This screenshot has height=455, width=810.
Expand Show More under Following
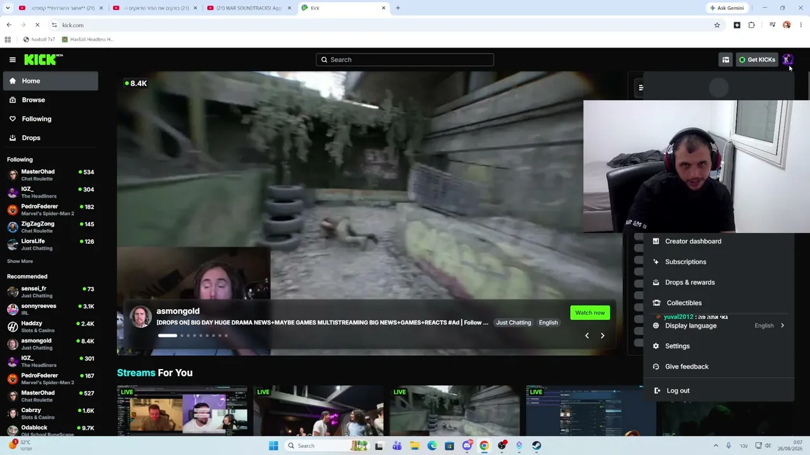(x=20, y=261)
